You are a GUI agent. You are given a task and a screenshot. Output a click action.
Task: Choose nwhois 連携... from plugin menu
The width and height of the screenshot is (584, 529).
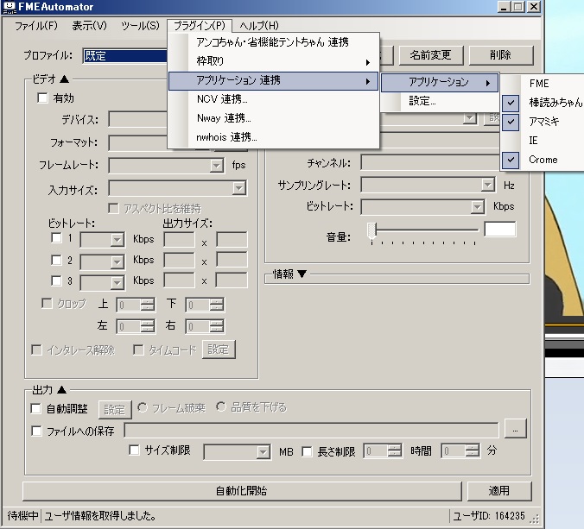273,137
